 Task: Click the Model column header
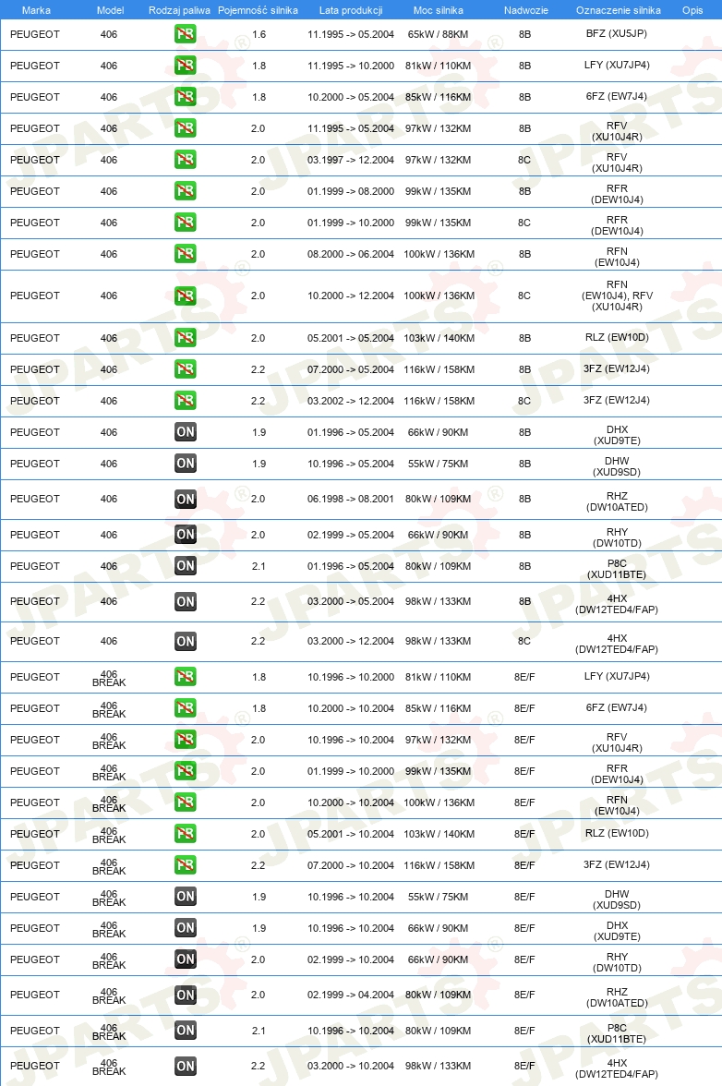coord(110,10)
